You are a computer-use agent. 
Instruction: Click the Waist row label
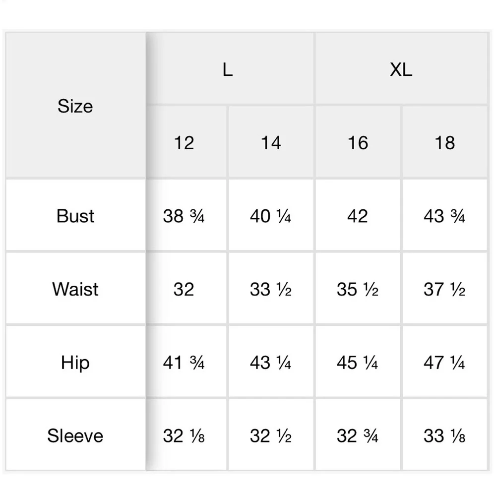click(x=75, y=289)
